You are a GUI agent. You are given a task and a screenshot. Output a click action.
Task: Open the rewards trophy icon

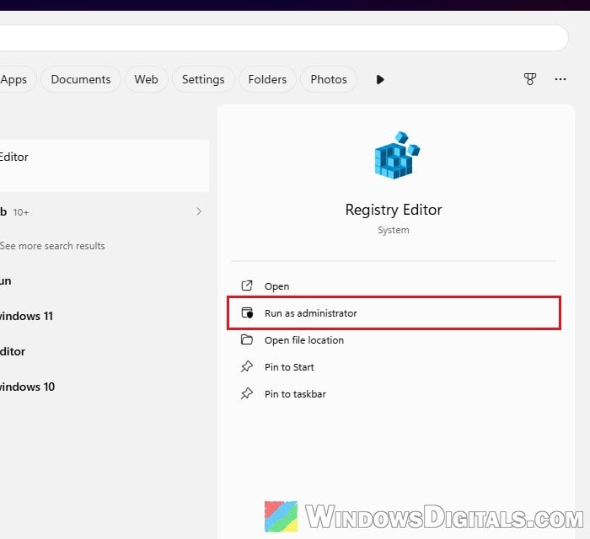coord(530,79)
